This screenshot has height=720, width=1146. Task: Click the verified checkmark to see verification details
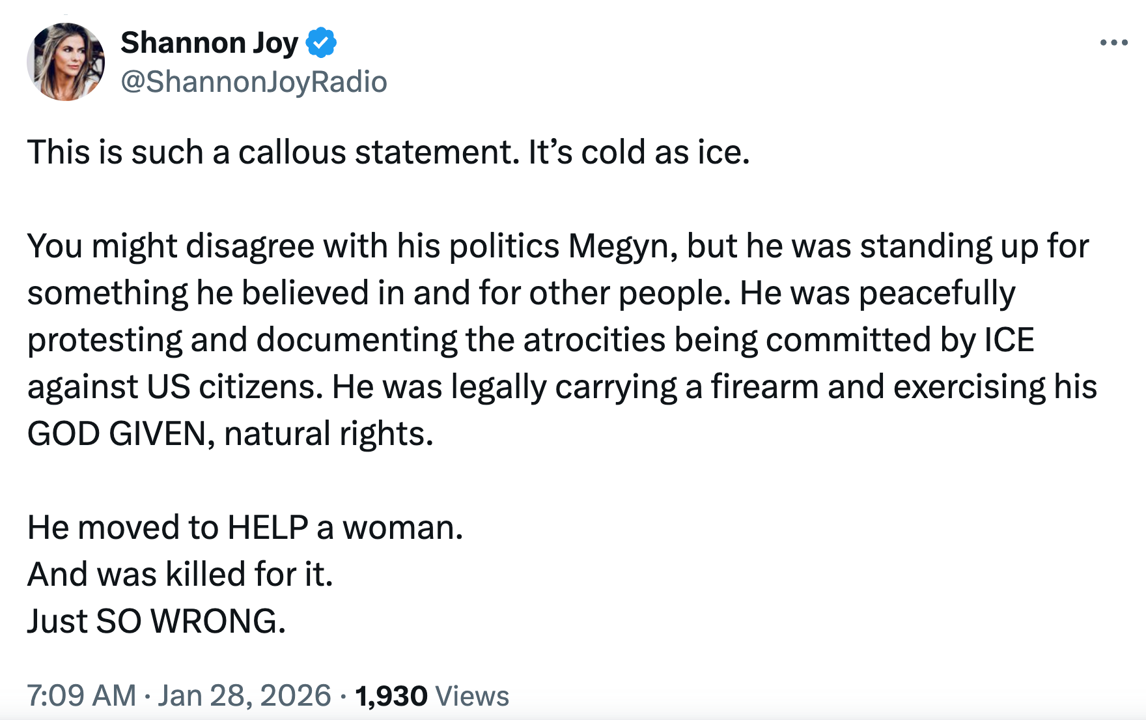322,42
